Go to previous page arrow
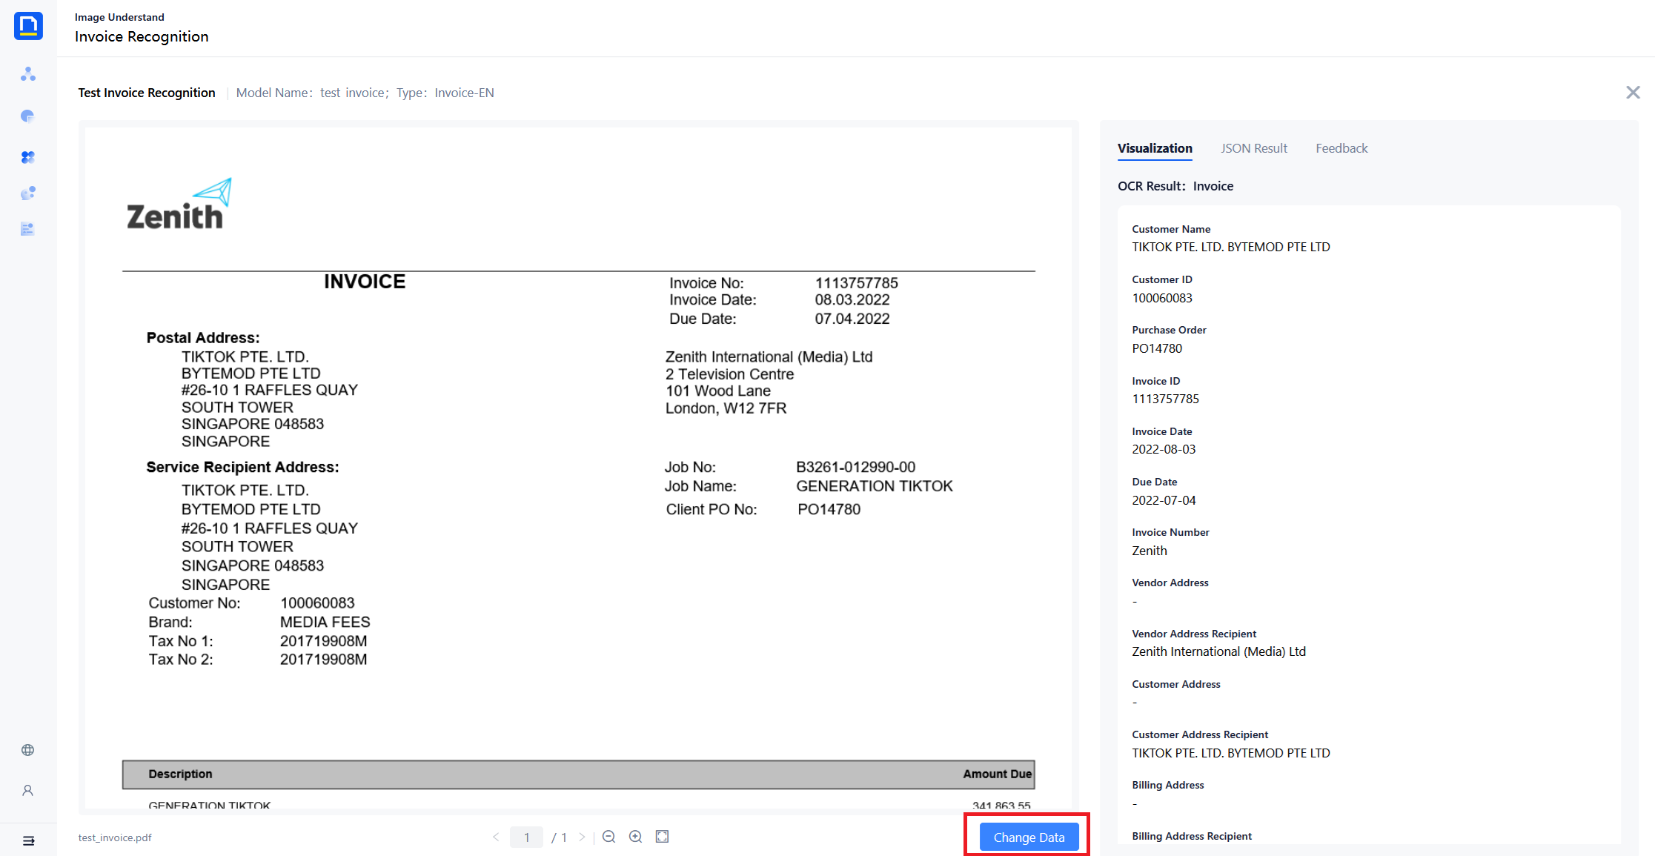Image resolution: width=1655 pixels, height=856 pixels. pos(496,837)
